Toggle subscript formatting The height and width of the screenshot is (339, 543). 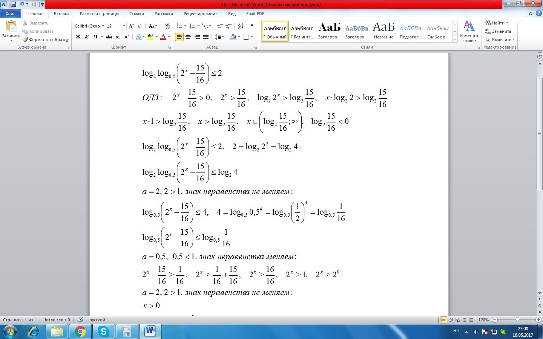point(118,37)
